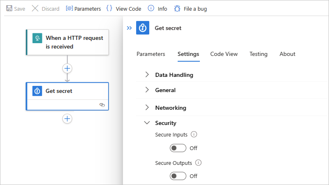Collapse the panel with double-chevron icon

(129, 28)
